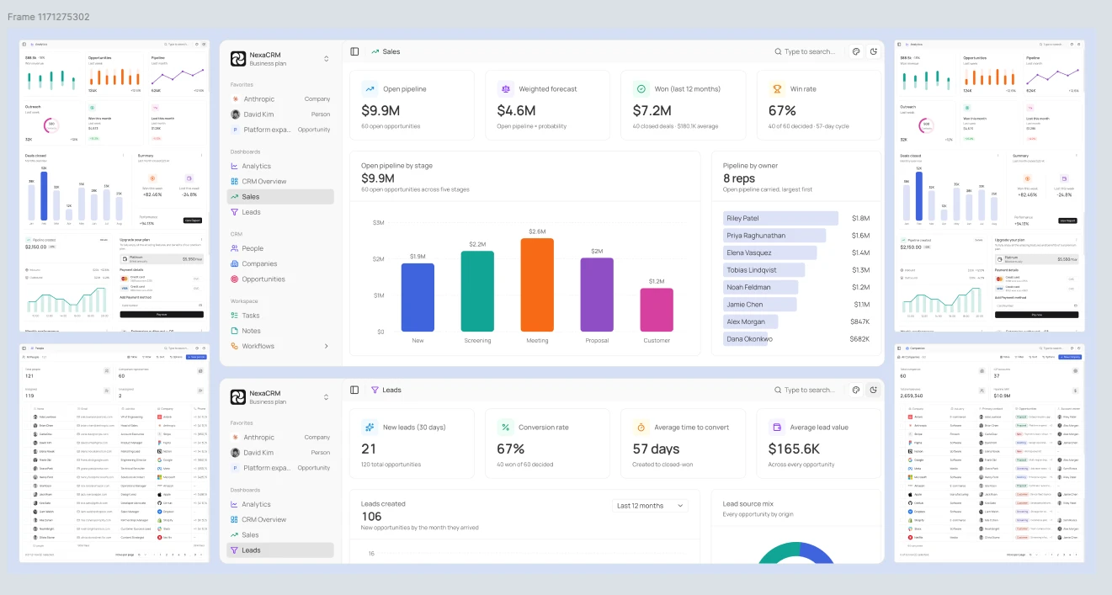This screenshot has height=595, width=1112.
Task: Click the orange Meeting bar in chart
Action: pyautogui.click(x=537, y=284)
